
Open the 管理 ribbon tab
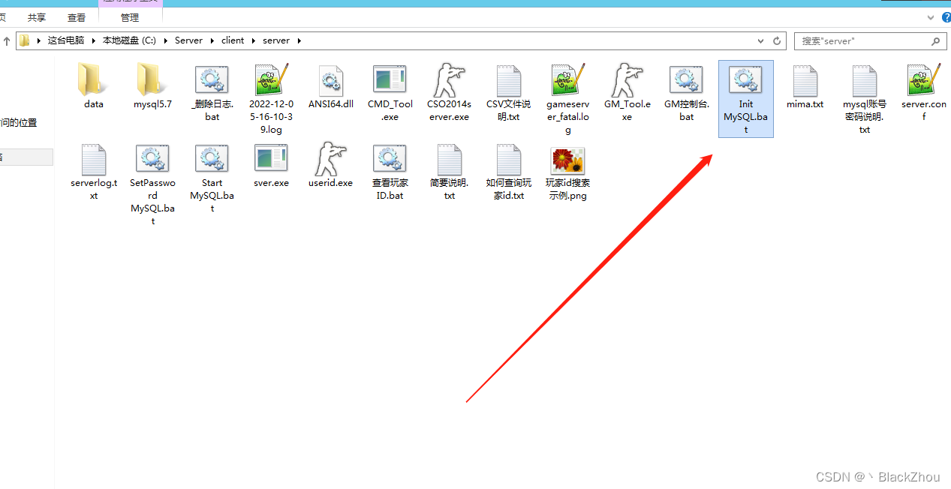[130, 17]
